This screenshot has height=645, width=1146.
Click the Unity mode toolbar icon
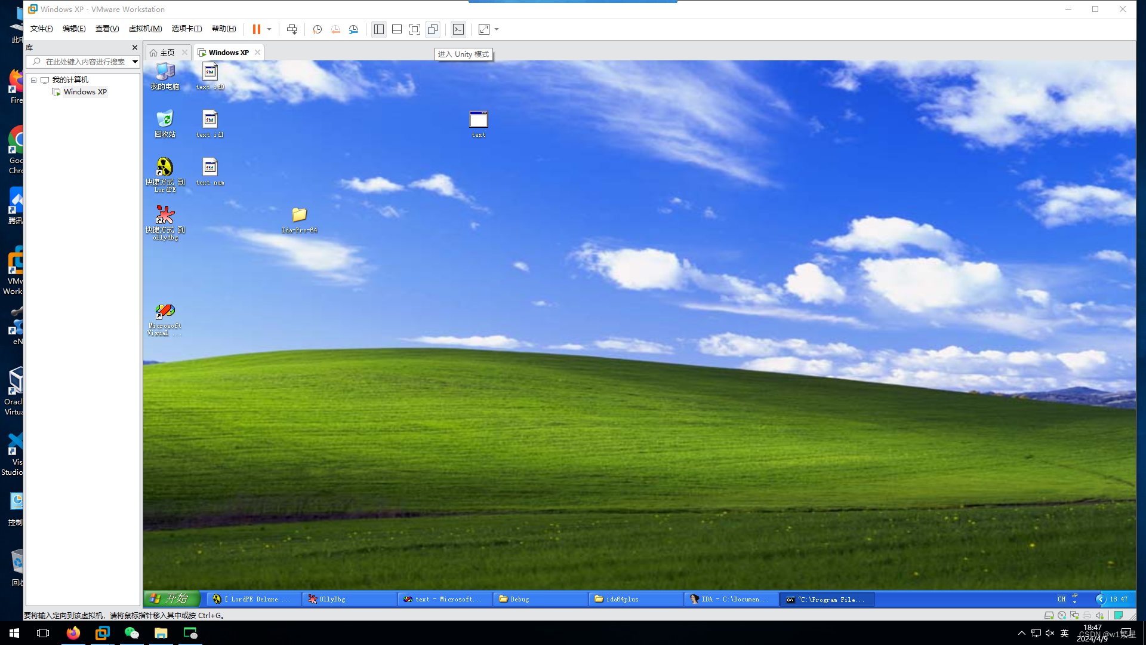tap(433, 29)
